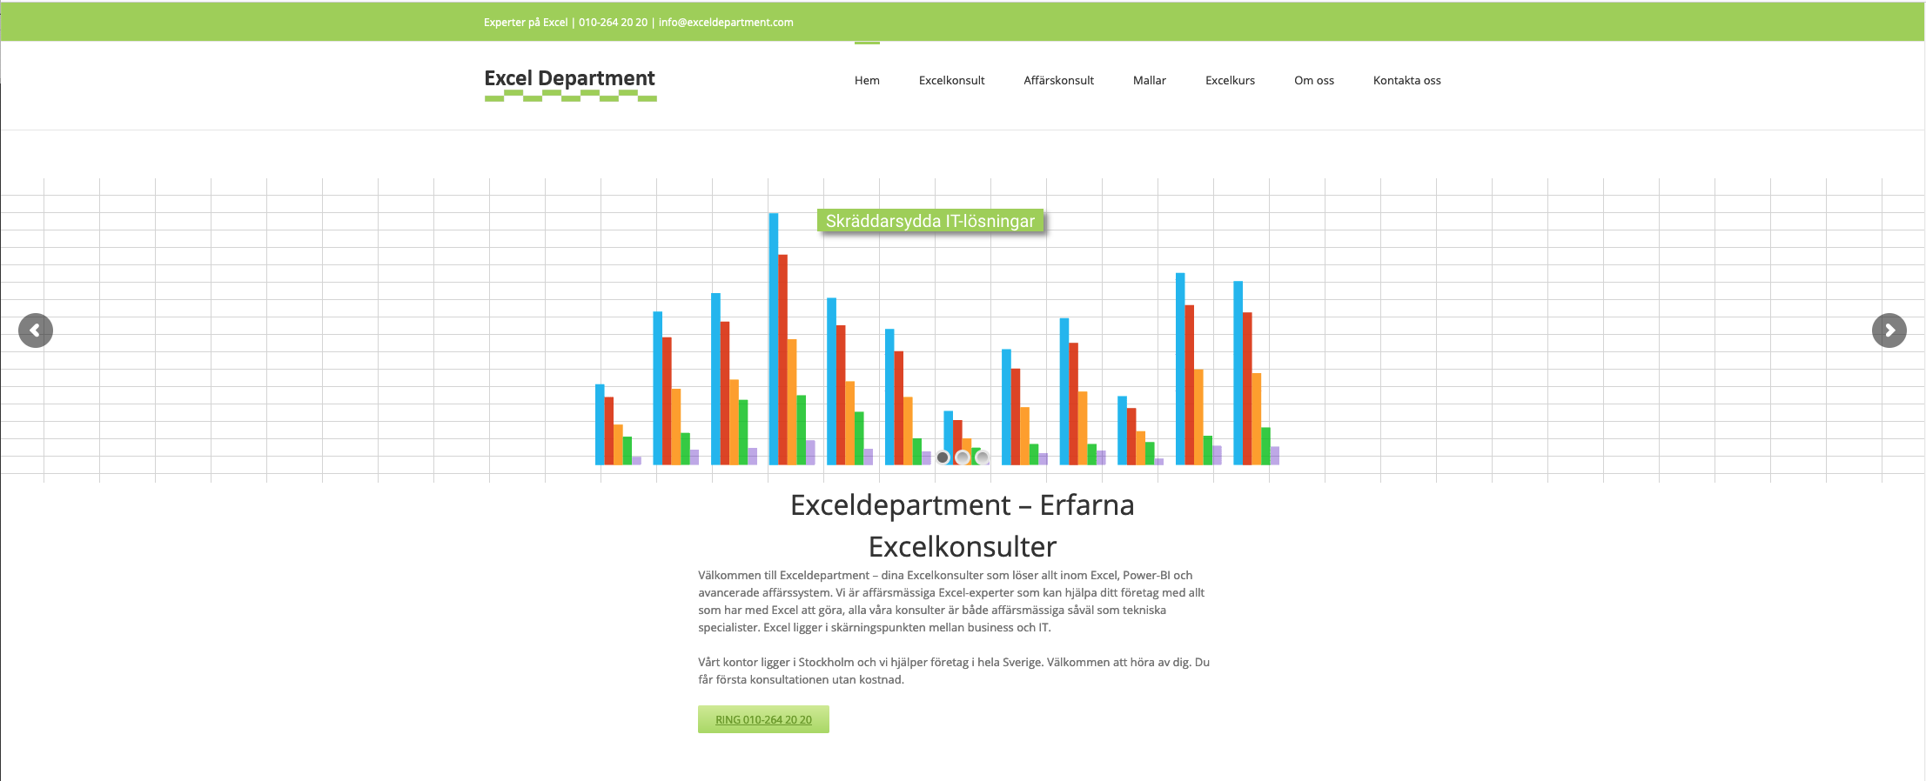
Task: Go to the Affärskonsult page
Action: click(x=1058, y=80)
